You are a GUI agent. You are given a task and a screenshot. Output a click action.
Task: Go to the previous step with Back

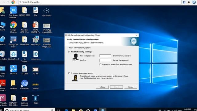tap(102, 87)
